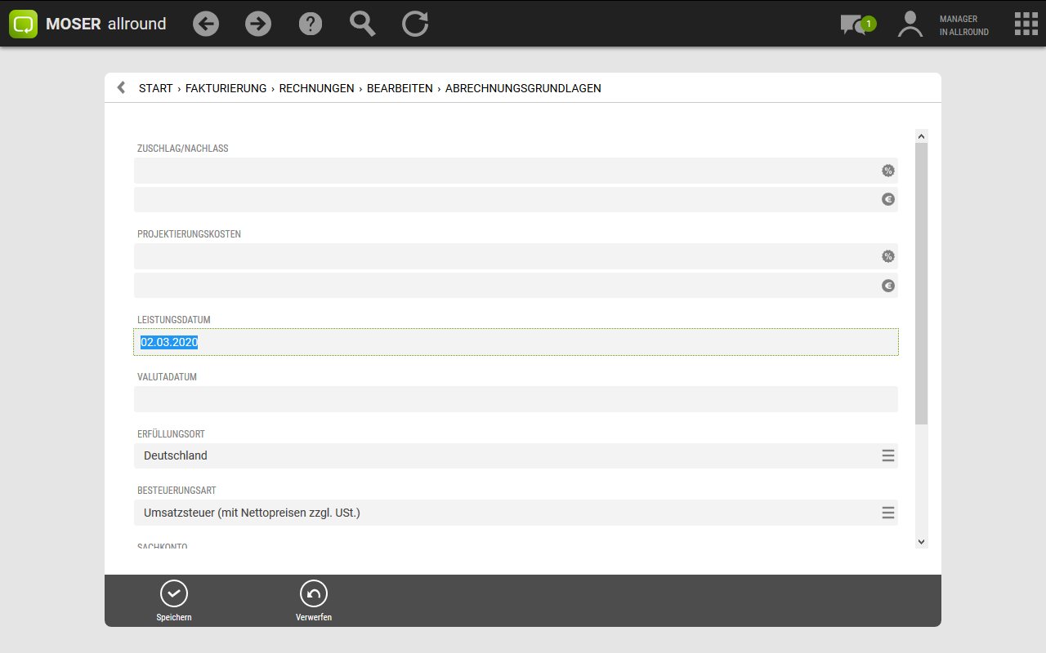Expand the Erfüllungsort dropdown list

click(x=888, y=455)
